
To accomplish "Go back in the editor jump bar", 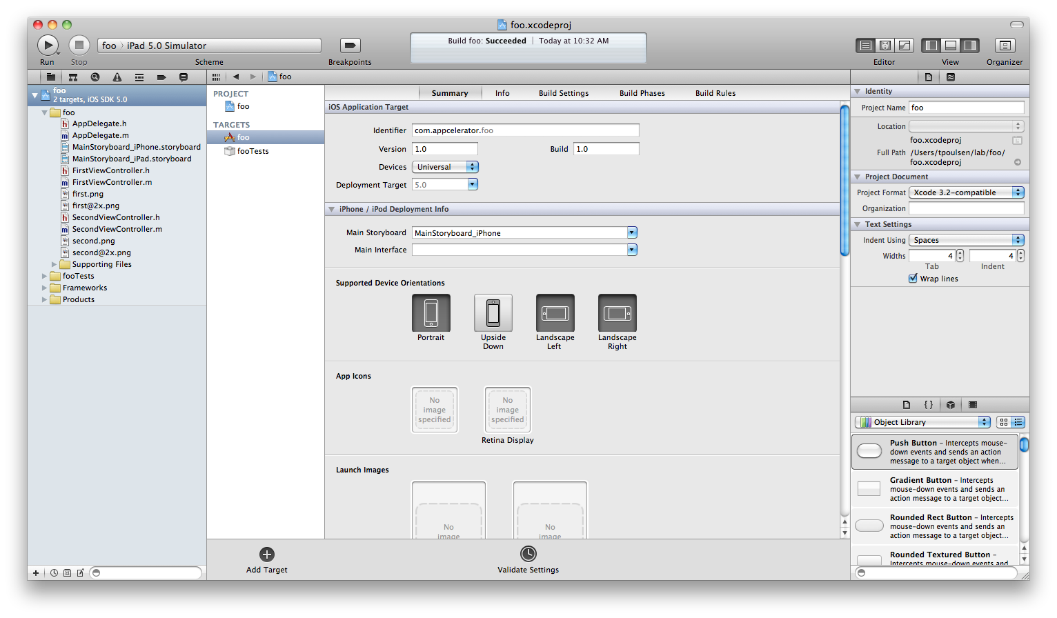I will point(236,77).
